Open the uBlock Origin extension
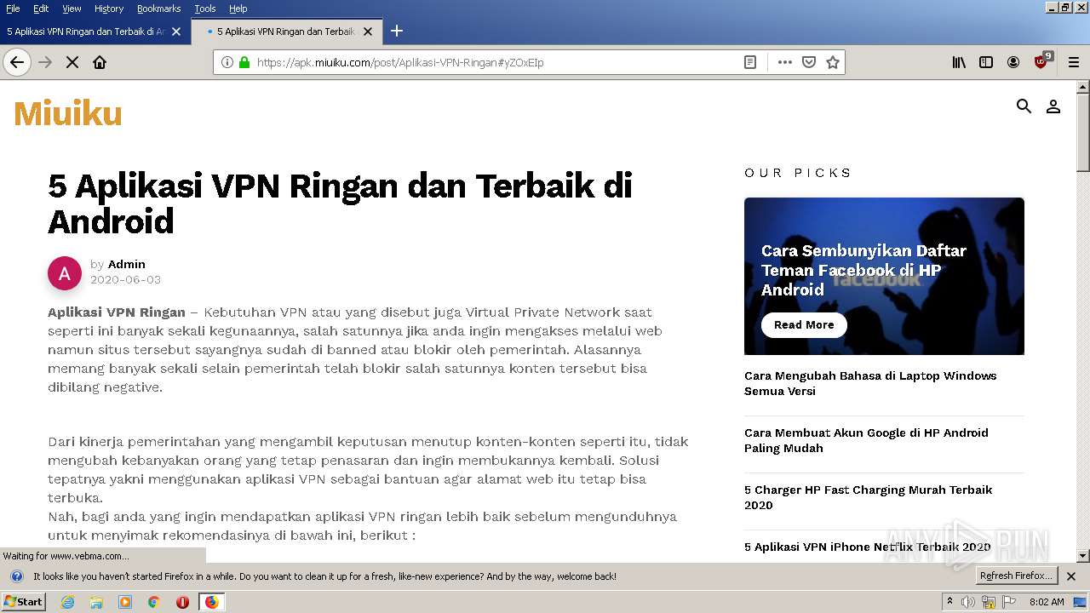The image size is (1090, 613). tap(1042, 61)
